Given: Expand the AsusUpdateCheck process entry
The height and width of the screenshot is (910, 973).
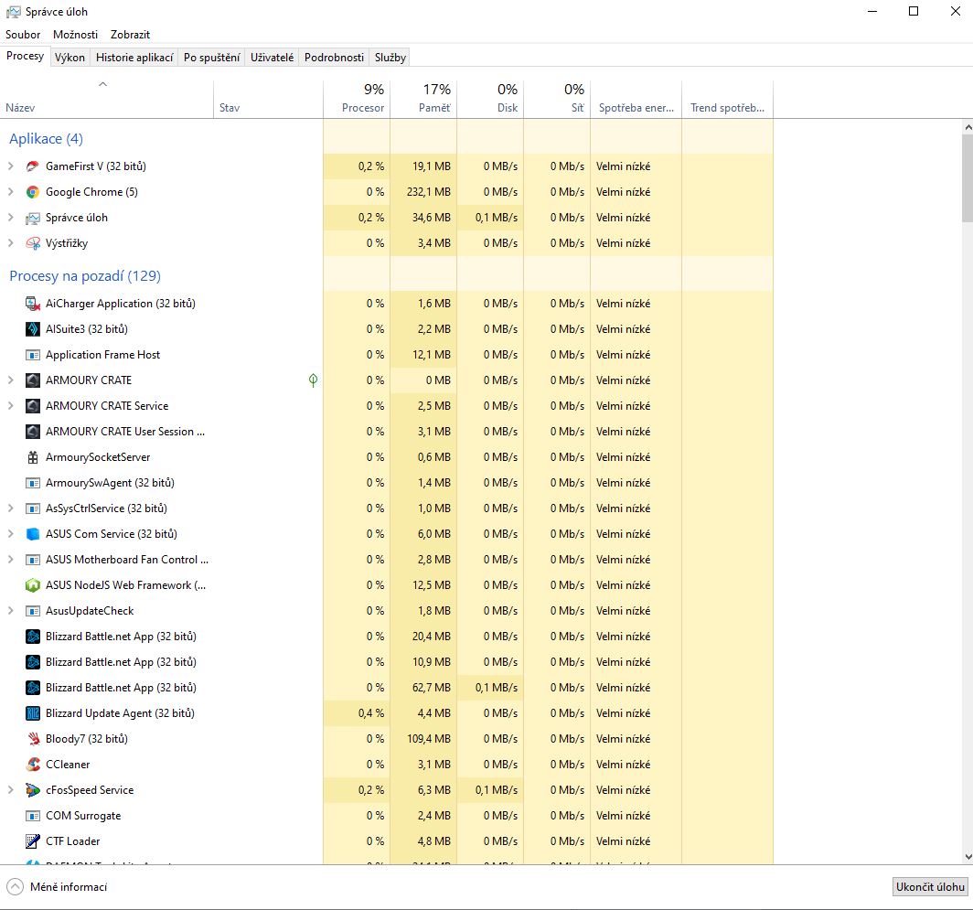Looking at the screenshot, I should 11,611.
